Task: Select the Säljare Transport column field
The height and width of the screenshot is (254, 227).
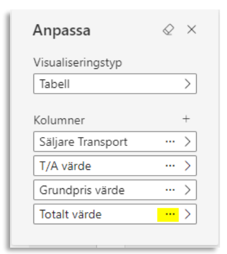Action: tap(115, 142)
